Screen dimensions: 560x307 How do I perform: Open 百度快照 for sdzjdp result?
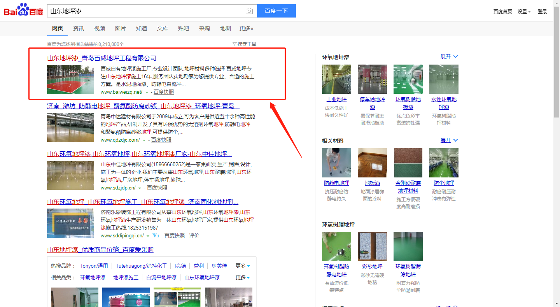(x=157, y=188)
